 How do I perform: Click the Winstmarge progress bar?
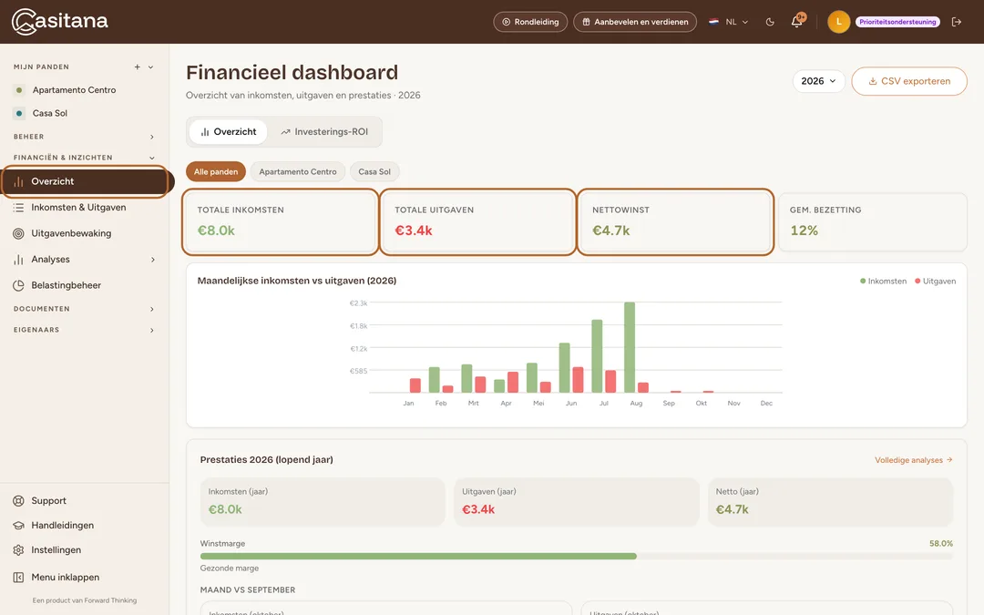576,556
